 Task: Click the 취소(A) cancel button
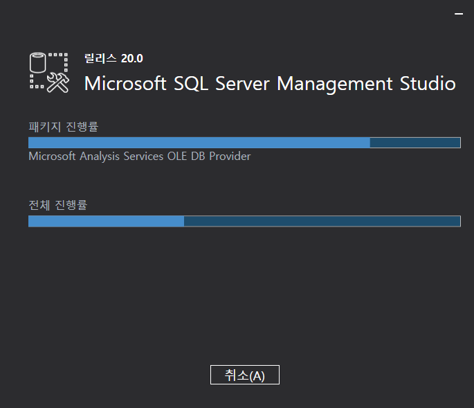[x=244, y=375]
